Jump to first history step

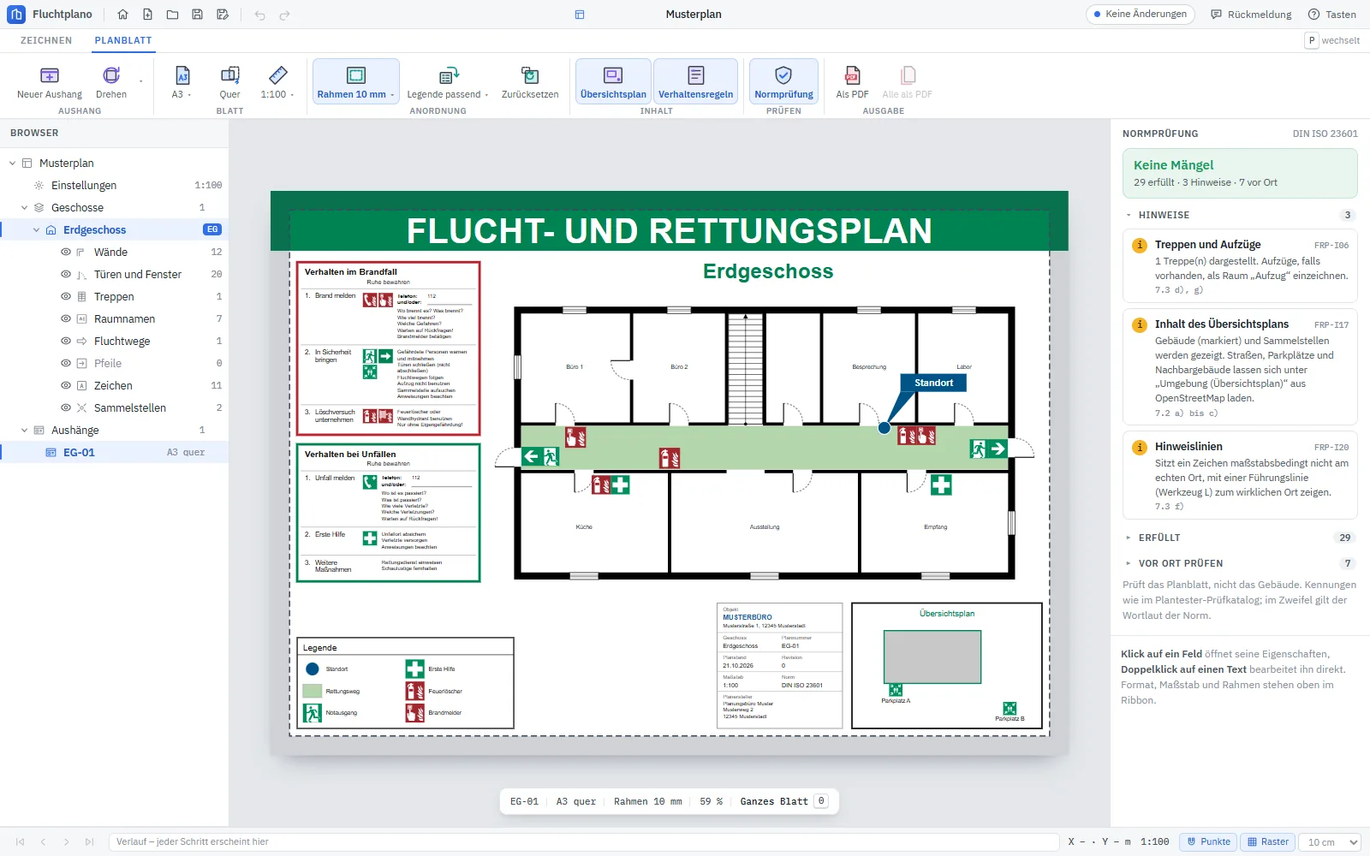(21, 842)
